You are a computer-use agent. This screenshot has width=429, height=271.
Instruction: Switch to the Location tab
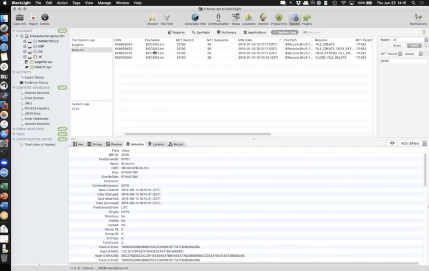pos(156,144)
